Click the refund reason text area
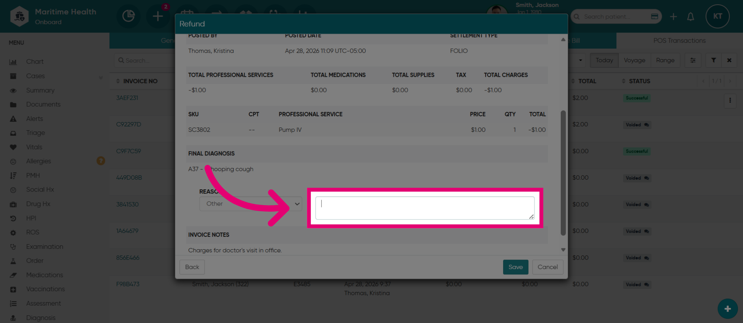Image resolution: width=743 pixels, height=323 pixels. [425, 208]
